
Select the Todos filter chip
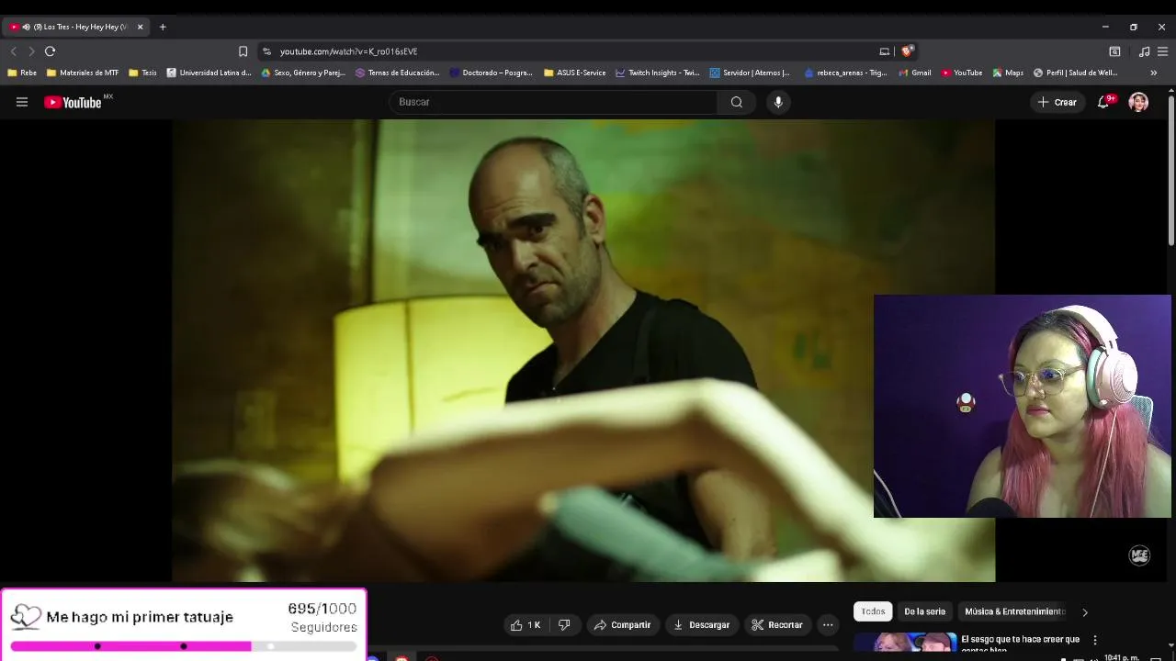click(x=873, y=611)
